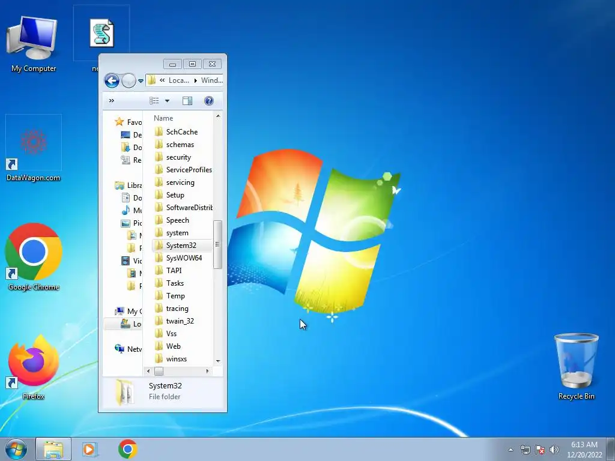Viewport: 615px width, 461px height.
Task: Click the horizontal scroll left arrow
Action: point(148,371)
